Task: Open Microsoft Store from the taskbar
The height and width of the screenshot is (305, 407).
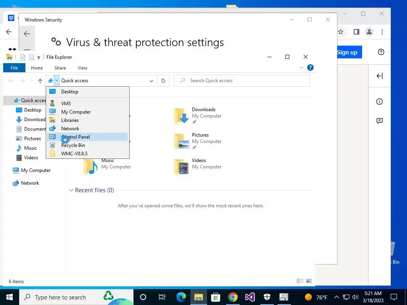Action: pyautogui.click(x=215, y=297)
